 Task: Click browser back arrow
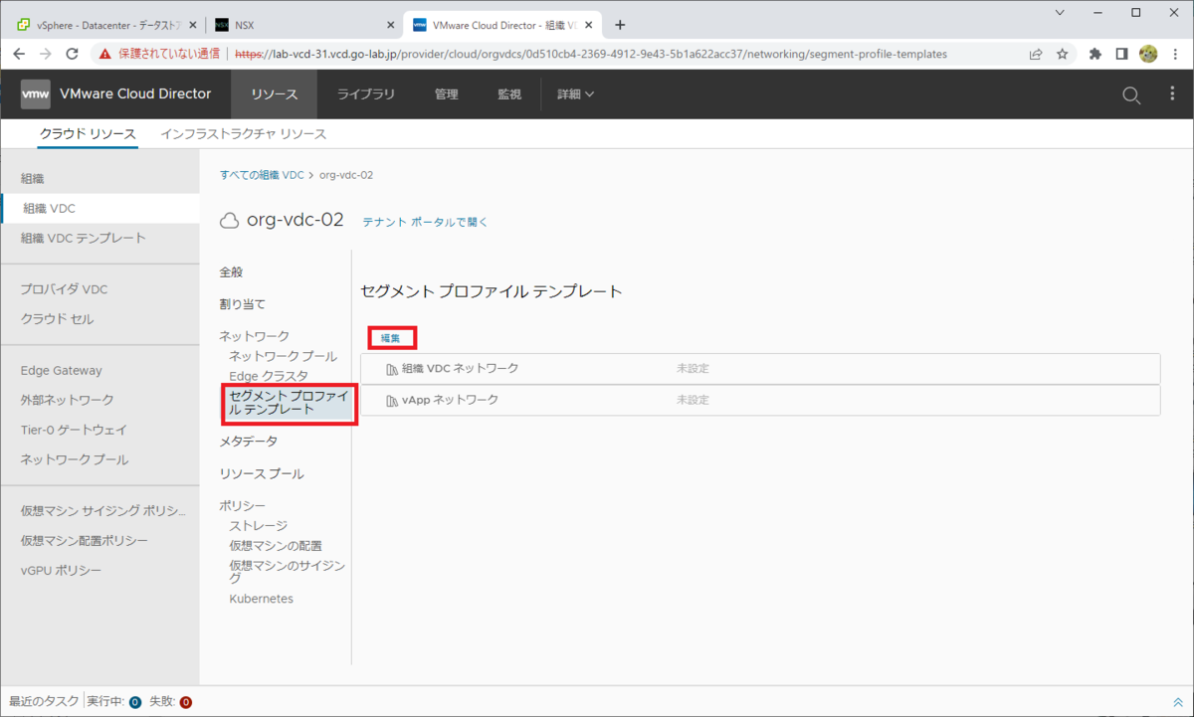19,54
